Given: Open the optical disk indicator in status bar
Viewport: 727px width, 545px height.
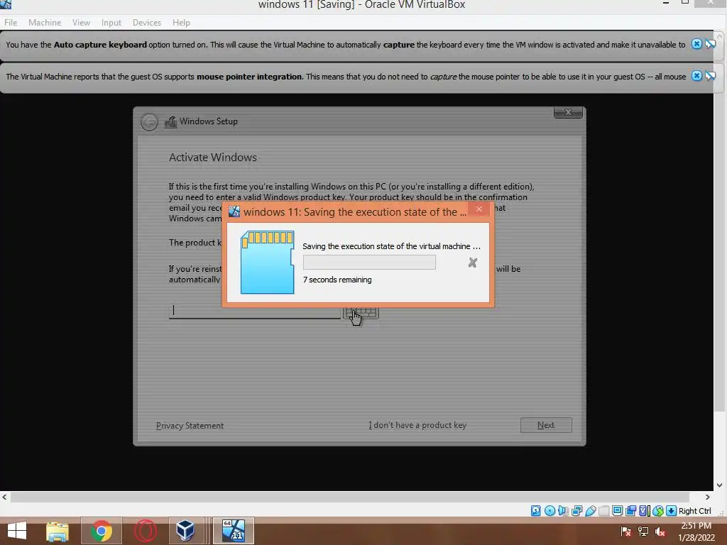Looking at the screenshot, I should click(x=550, y=511).
